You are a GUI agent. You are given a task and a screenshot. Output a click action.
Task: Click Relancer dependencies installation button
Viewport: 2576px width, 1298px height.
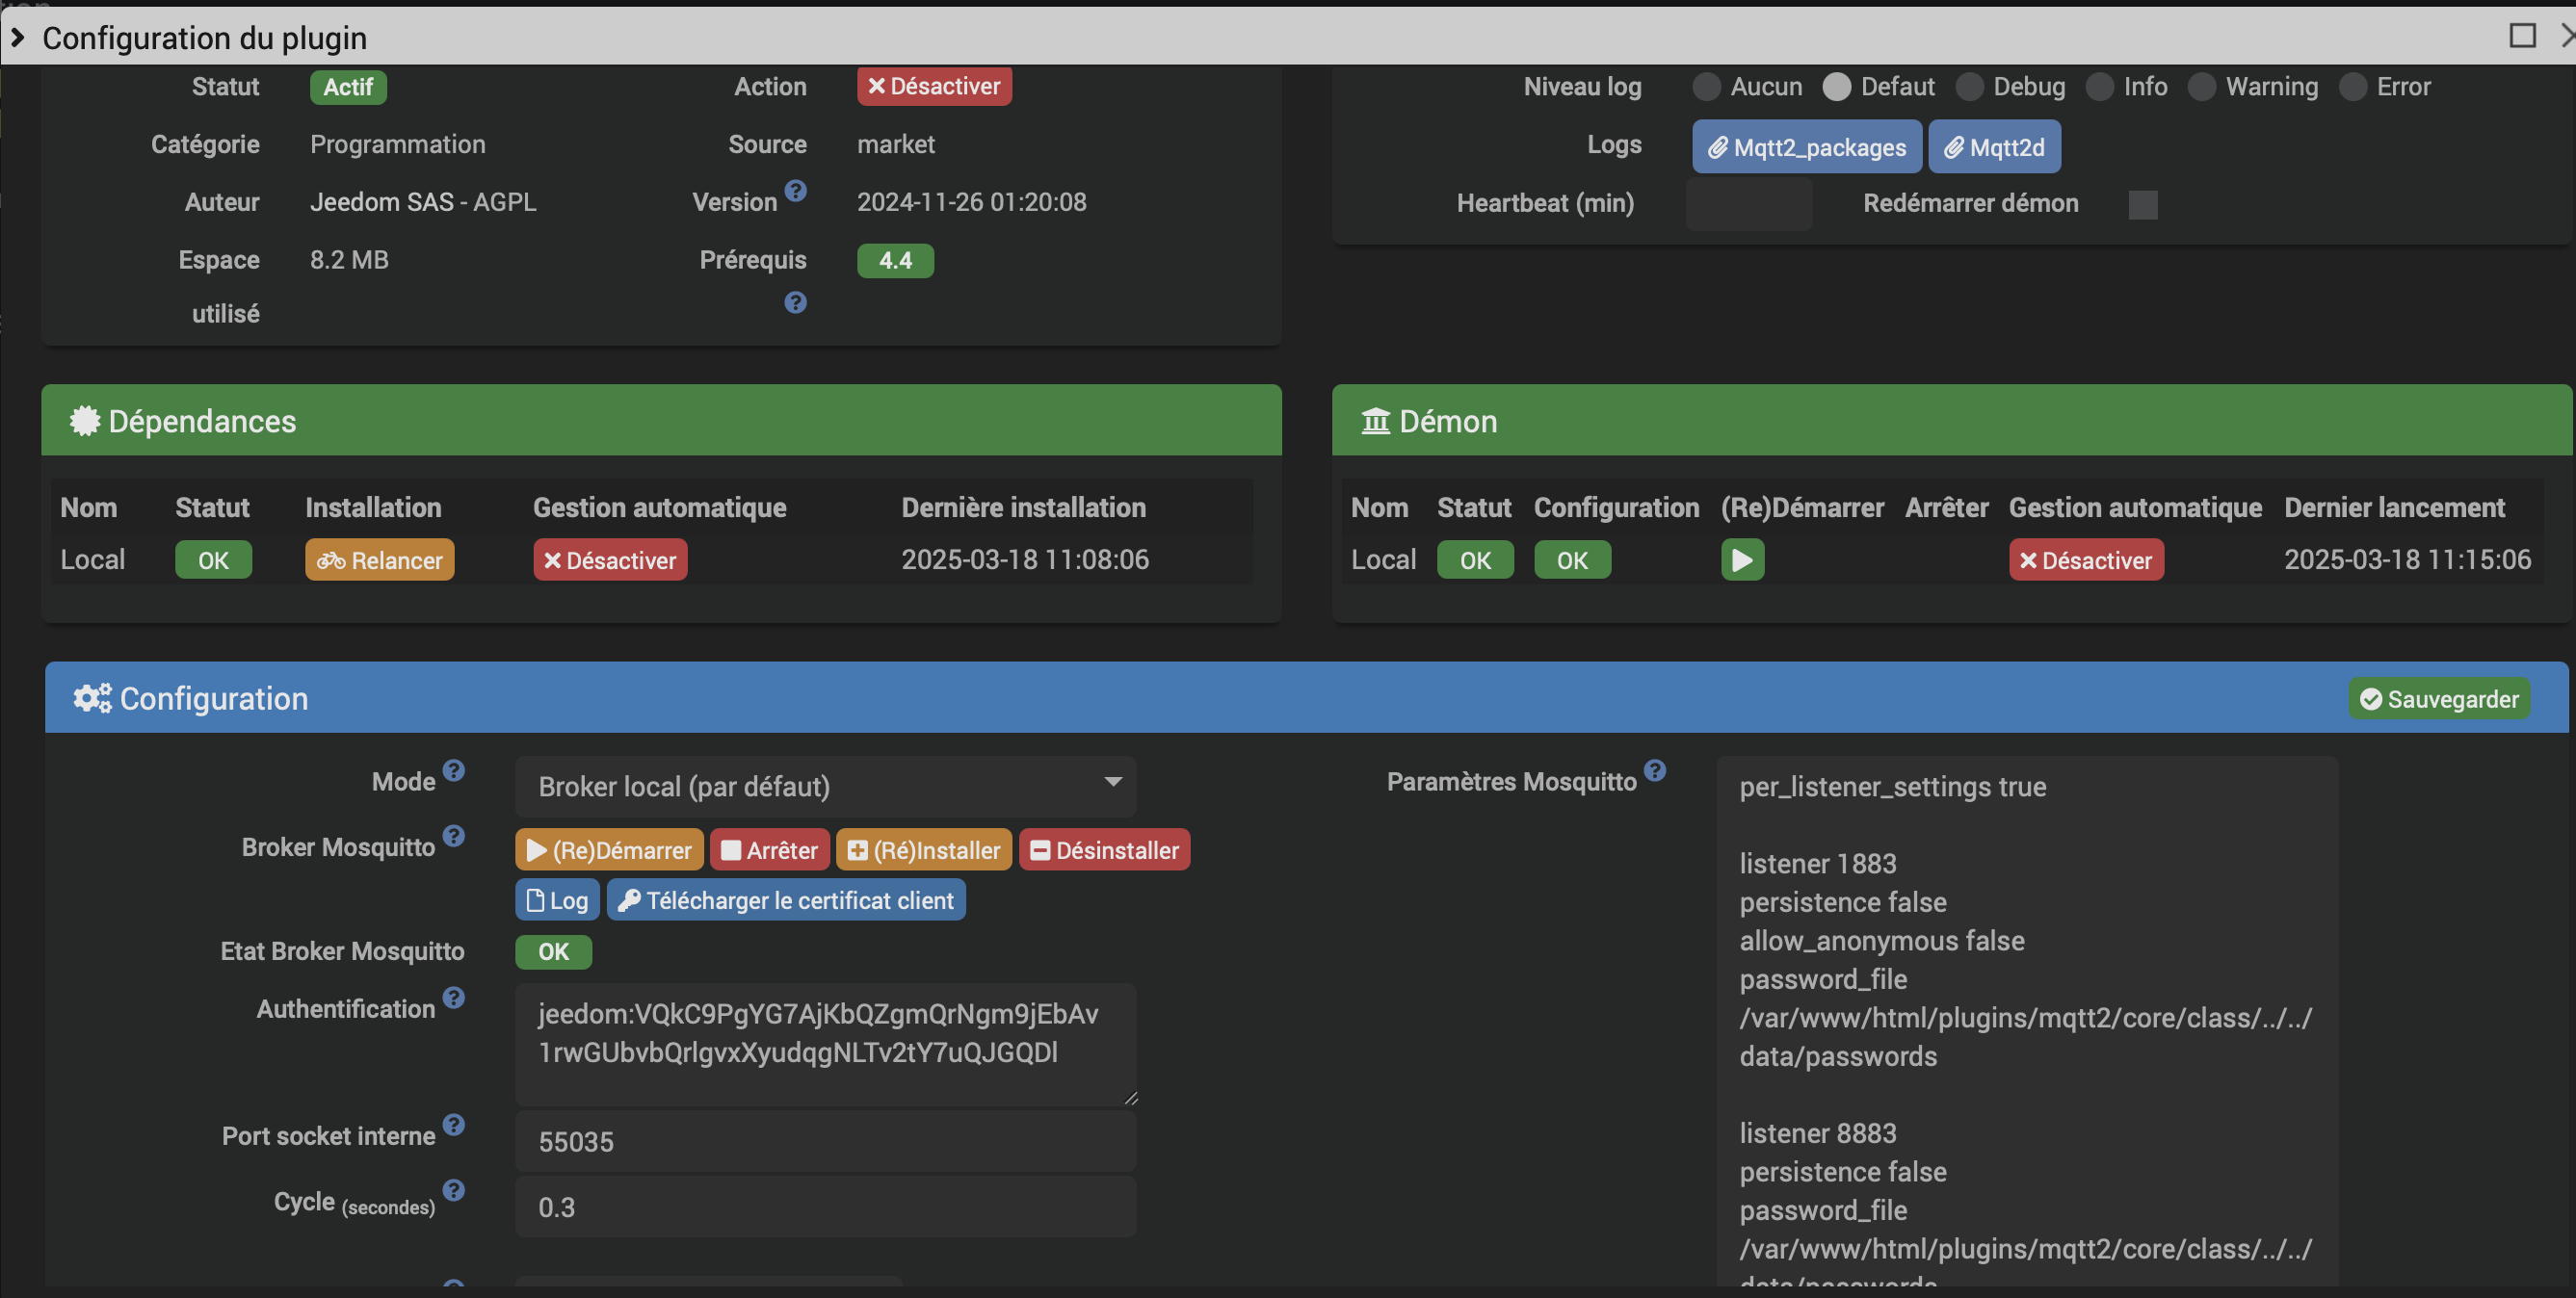coord(379,559)
